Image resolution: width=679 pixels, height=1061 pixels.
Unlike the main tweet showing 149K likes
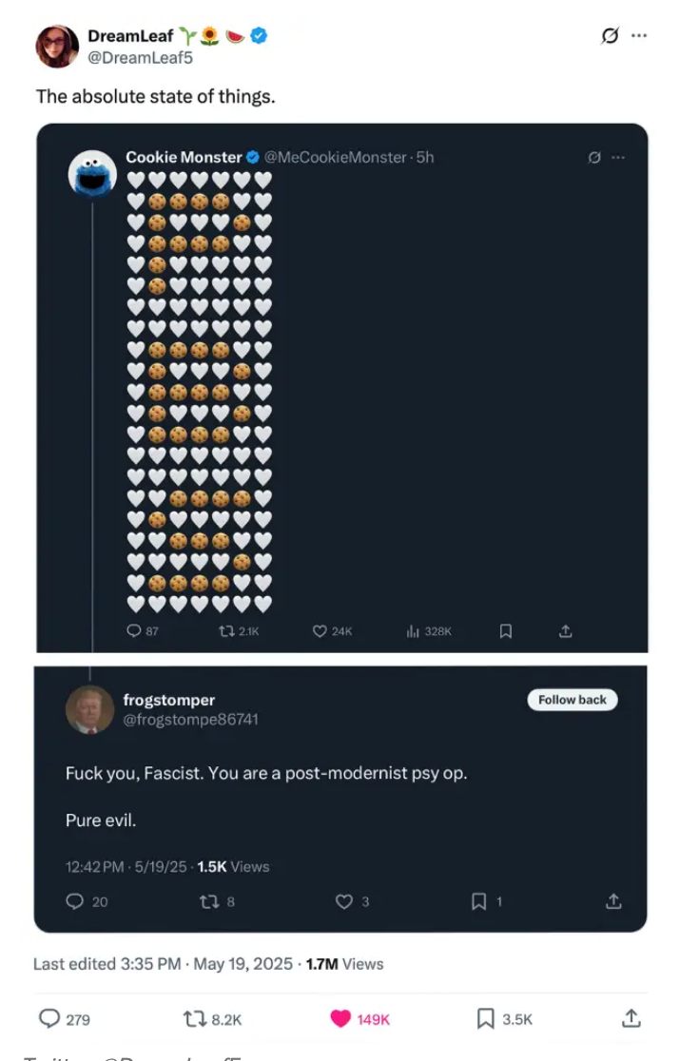(340, 1018)
